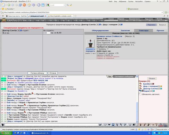Click the chat filter funnel icon
The width and height of the screenshot is (169, 135).
(x=109, y=125)
